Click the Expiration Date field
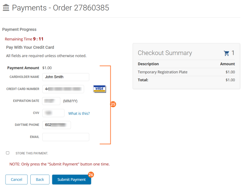Screen dimensions: 244x194 point(51,101)
